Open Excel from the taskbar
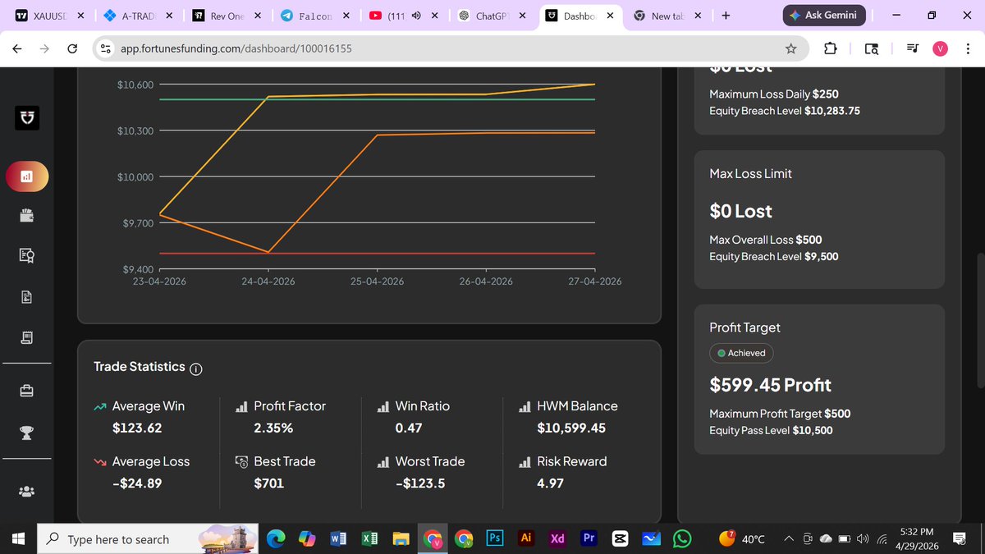The width and height of the screenshot is (985, 554). (369, 538)
